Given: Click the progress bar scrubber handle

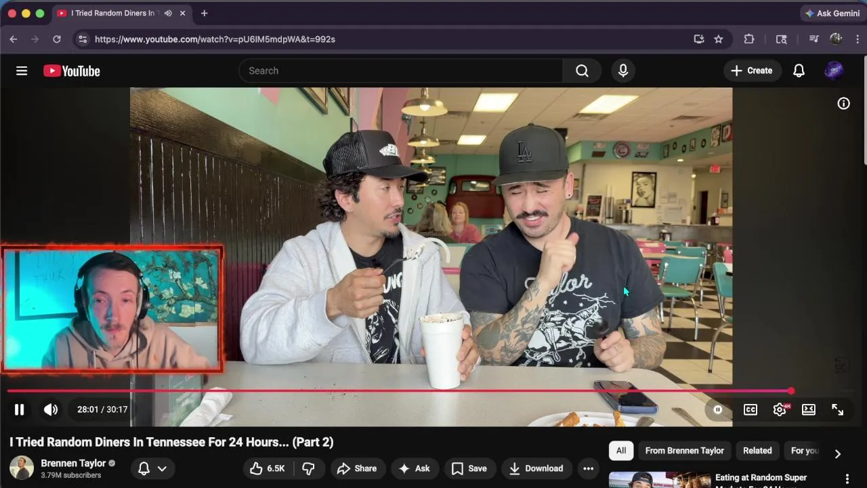Looking at the screenshot, I should tap(791, 391).
